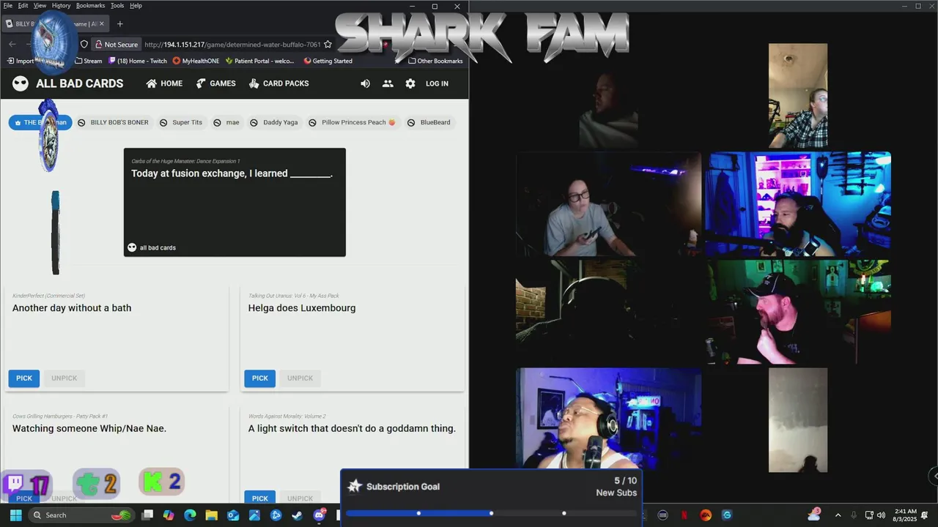Open the MyHealthONE bookmark

click(x=196, y=61)
